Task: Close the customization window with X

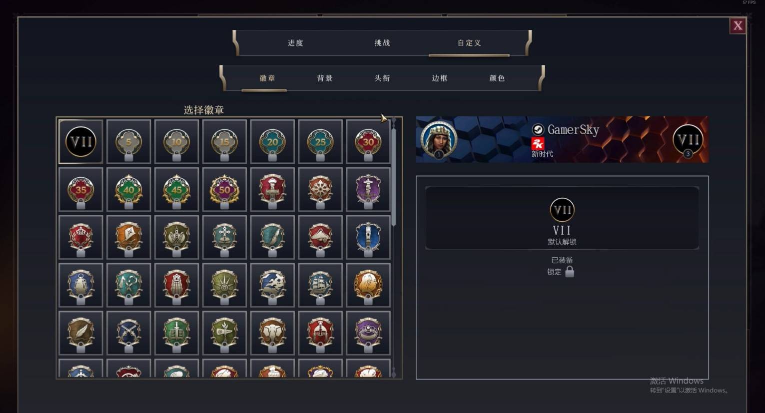Action: 738,26
